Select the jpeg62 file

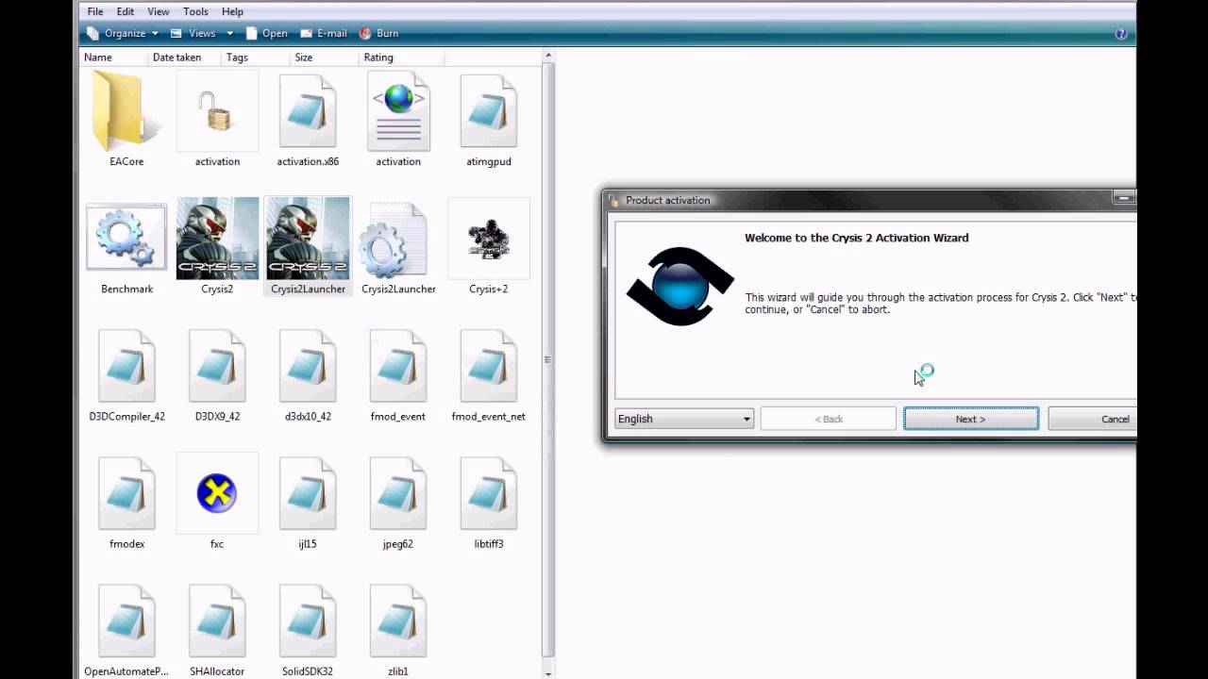point(398,501)
